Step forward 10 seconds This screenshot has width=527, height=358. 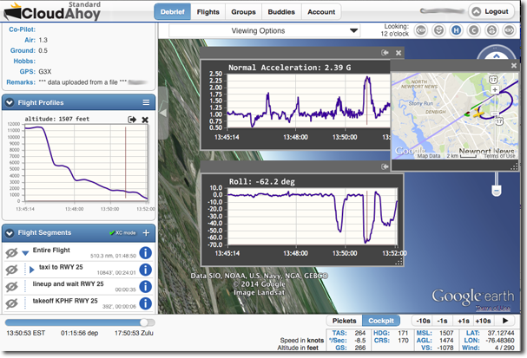coord(483,321)
